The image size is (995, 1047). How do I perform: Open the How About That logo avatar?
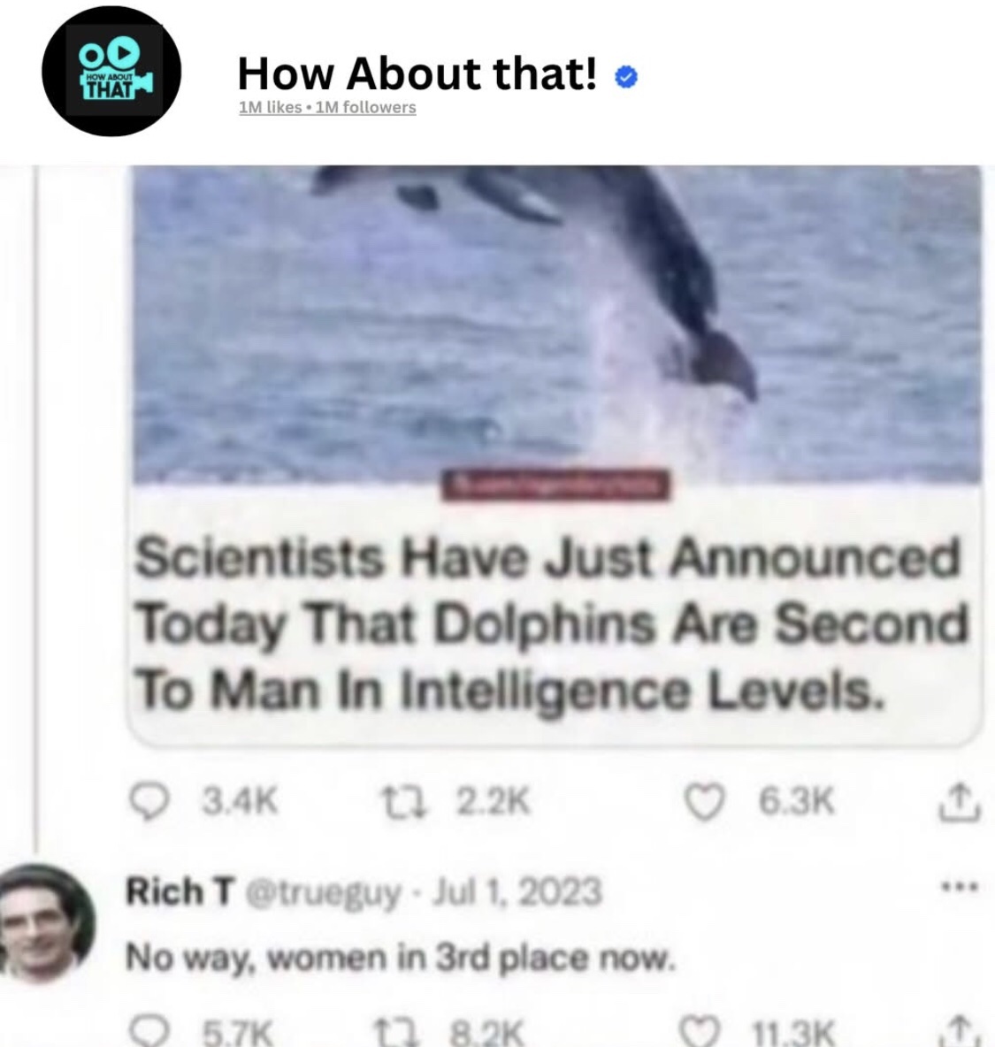(111, 71)
